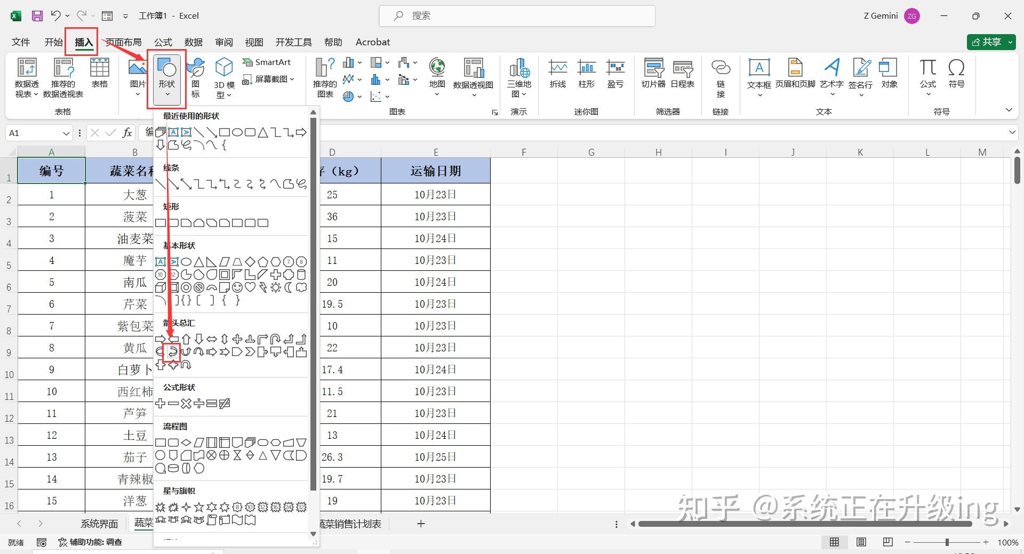Open the Text Box (文本框) dropdown
Image resolution: width=1024 pixels, height=554 pixels.
(x=759, y=95)
